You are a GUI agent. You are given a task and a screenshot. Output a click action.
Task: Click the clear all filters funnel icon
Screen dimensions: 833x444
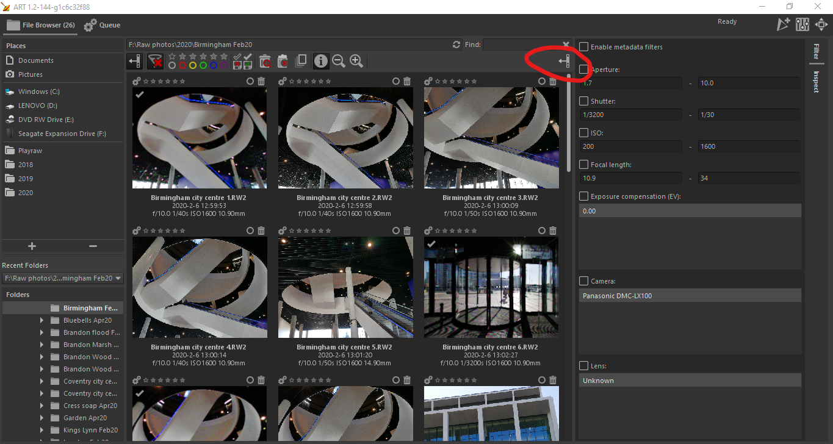pos(156,61)
